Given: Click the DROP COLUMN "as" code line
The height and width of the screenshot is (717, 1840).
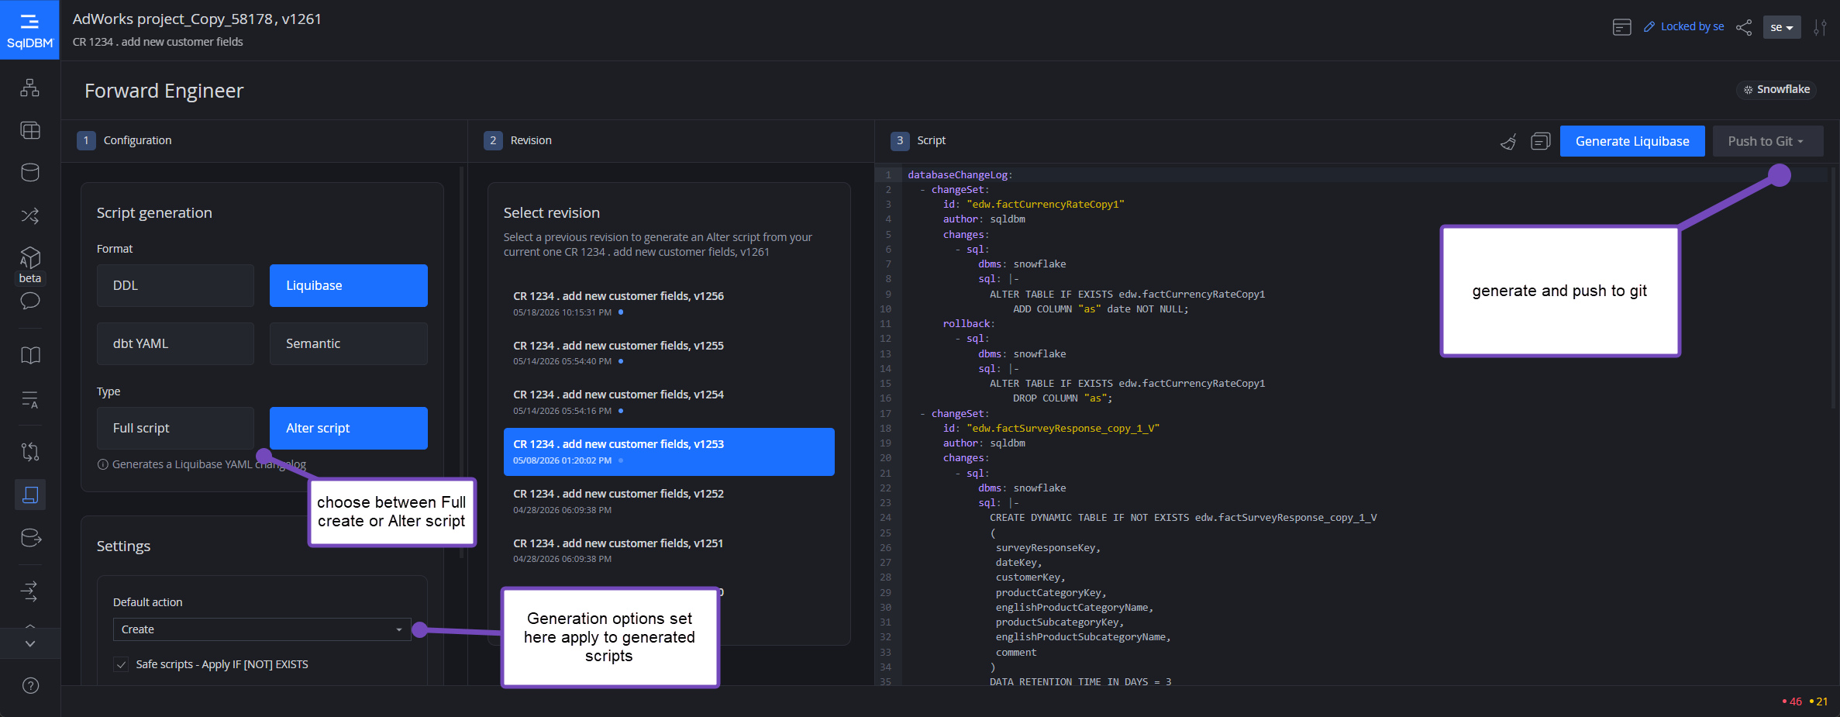Looking at the screenshot, I should pos(1063,398).
